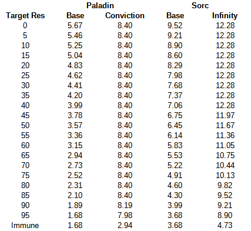Viewport: 251px width, 231px height.
Task: Select the Infinity column header
Action: 225,16
